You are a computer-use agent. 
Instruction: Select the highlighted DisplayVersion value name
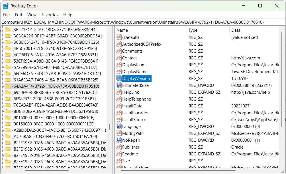tap(136, 79)
